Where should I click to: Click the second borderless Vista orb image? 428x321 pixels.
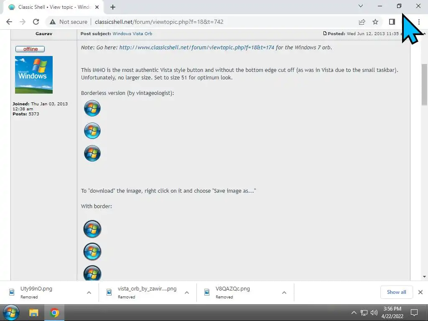(92, 131)
